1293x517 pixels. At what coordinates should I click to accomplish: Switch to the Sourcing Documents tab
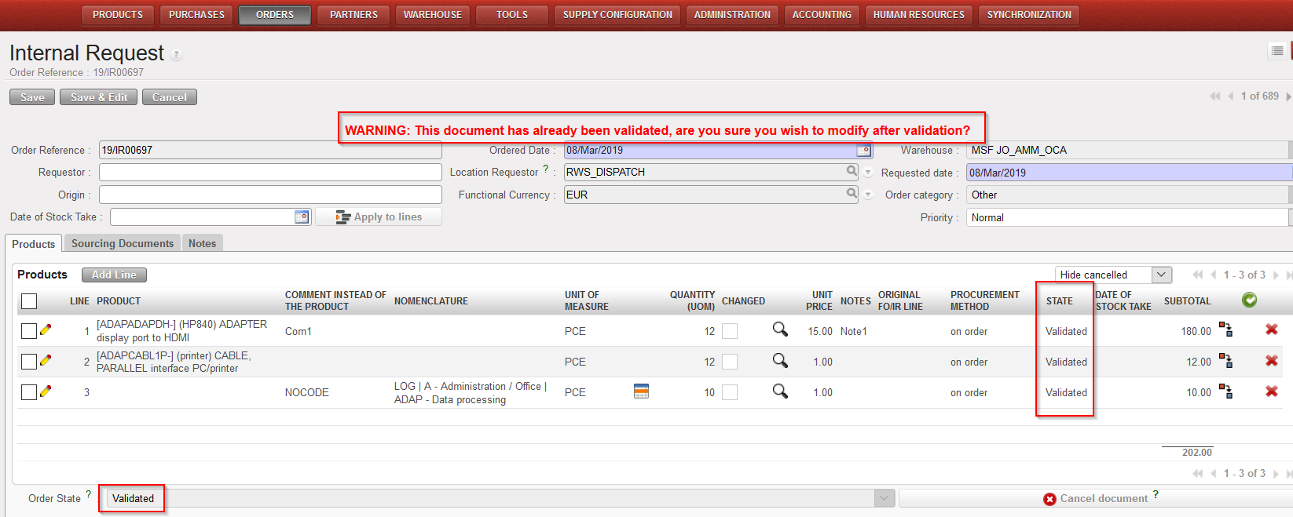pos(123,243)
